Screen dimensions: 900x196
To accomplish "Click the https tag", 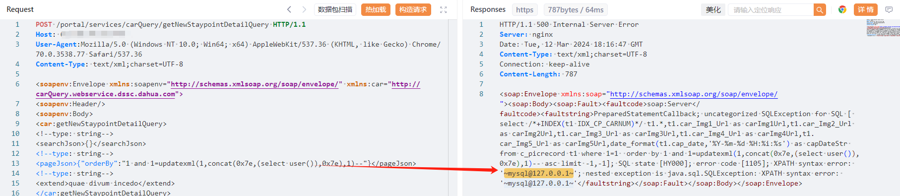I will coord(524,9).
